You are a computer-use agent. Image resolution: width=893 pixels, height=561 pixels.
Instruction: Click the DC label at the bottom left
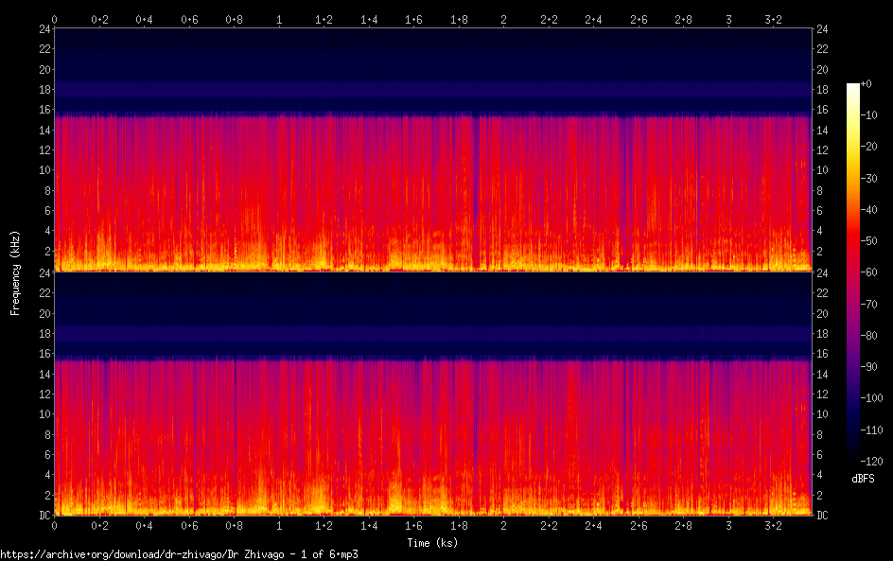pos(44,516)
